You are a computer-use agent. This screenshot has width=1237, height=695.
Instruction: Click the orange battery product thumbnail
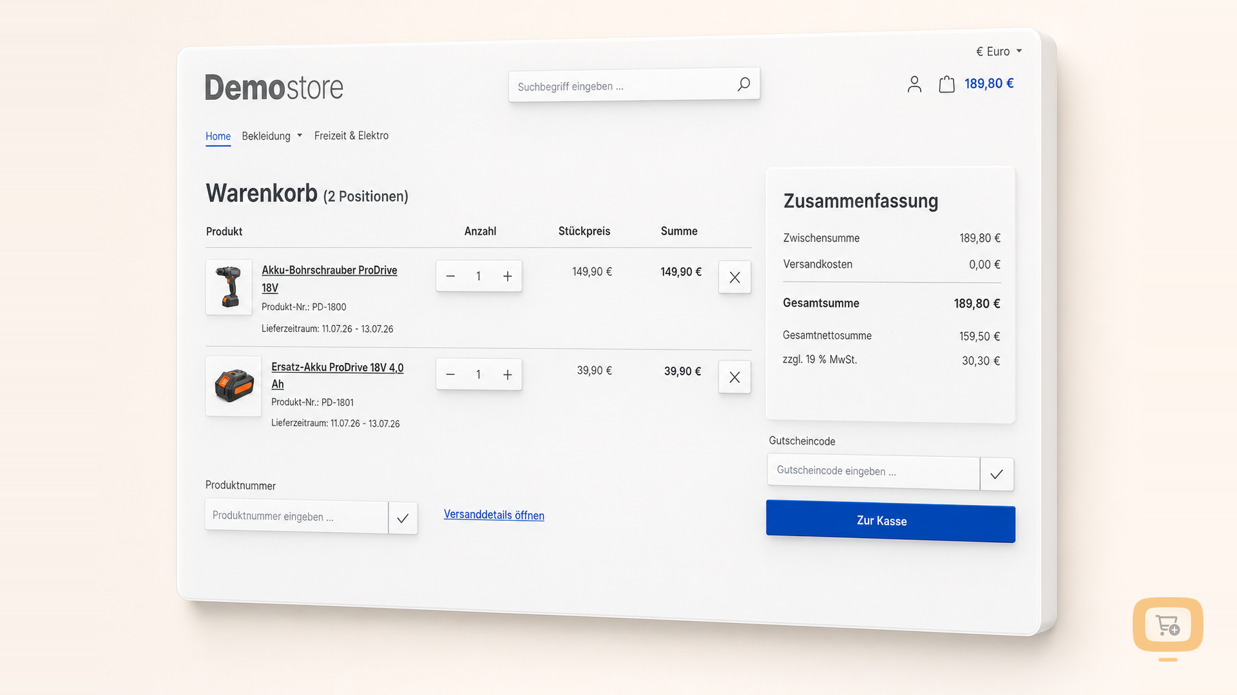[x=233, y=386]
